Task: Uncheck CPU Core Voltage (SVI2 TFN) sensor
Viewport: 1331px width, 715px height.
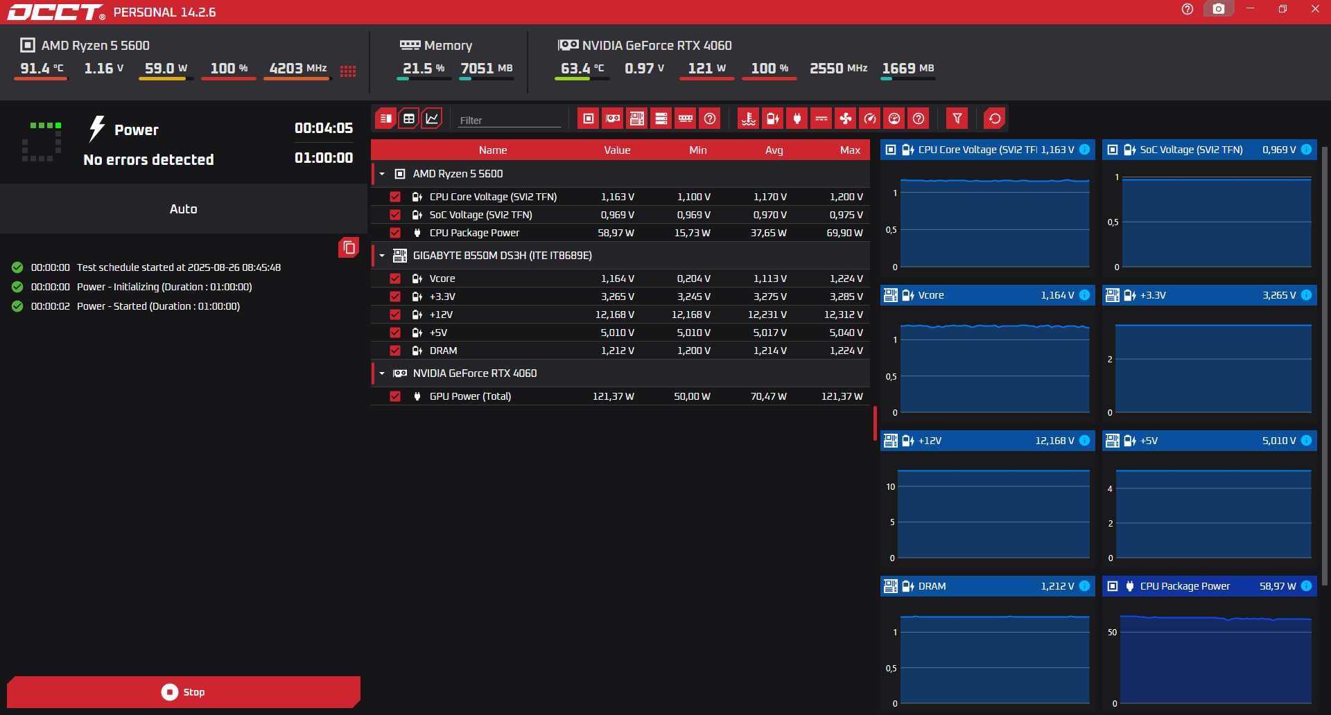Action: (x=395, y=197)
